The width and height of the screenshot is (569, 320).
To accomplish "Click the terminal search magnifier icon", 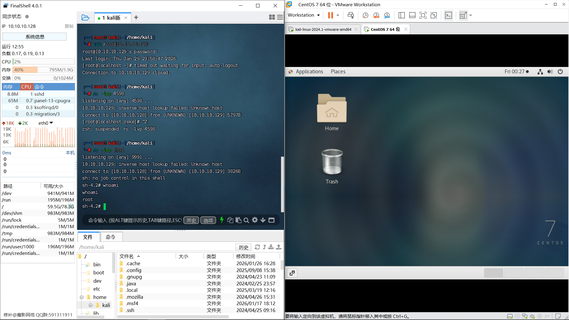I will click(x=246, y=220).
